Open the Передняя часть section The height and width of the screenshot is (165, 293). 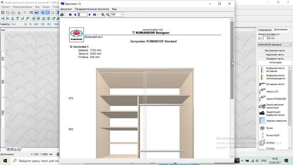(275, 59)
